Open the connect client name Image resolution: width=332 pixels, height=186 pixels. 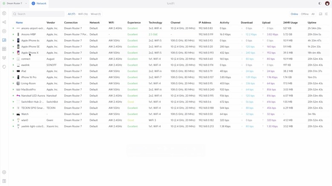tap(26, 59)
